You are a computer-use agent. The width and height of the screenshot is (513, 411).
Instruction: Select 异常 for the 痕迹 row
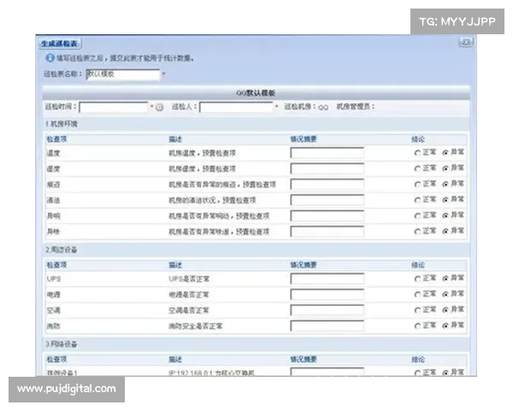pos(445,184)
